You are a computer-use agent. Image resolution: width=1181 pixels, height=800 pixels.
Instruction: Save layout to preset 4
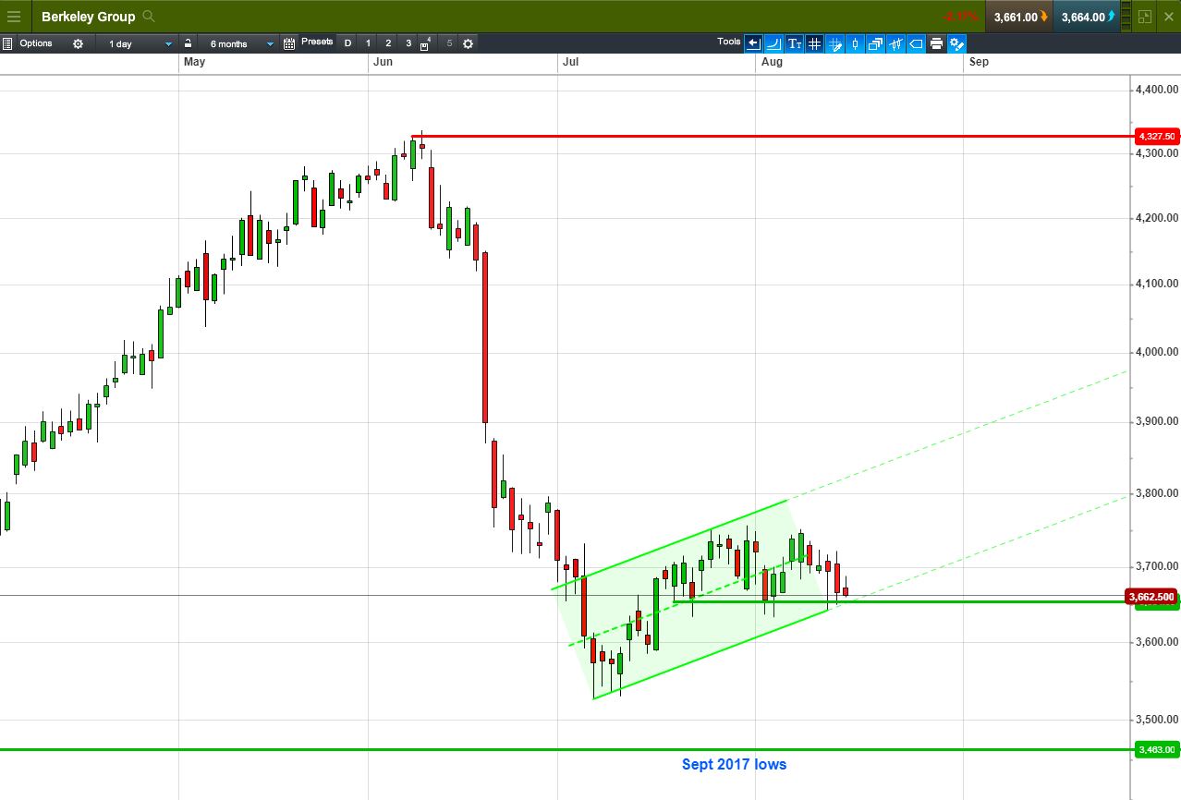pos(425,43)
